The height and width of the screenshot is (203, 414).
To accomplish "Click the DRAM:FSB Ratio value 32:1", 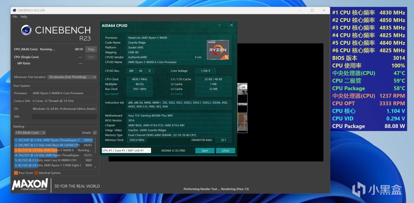I will click(x=223, y=140).
